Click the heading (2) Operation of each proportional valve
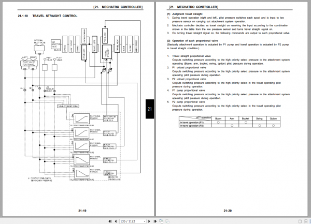311x224 pixels. [192, 41]
